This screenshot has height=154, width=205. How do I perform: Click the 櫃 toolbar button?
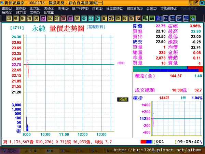tap(16, 18)
